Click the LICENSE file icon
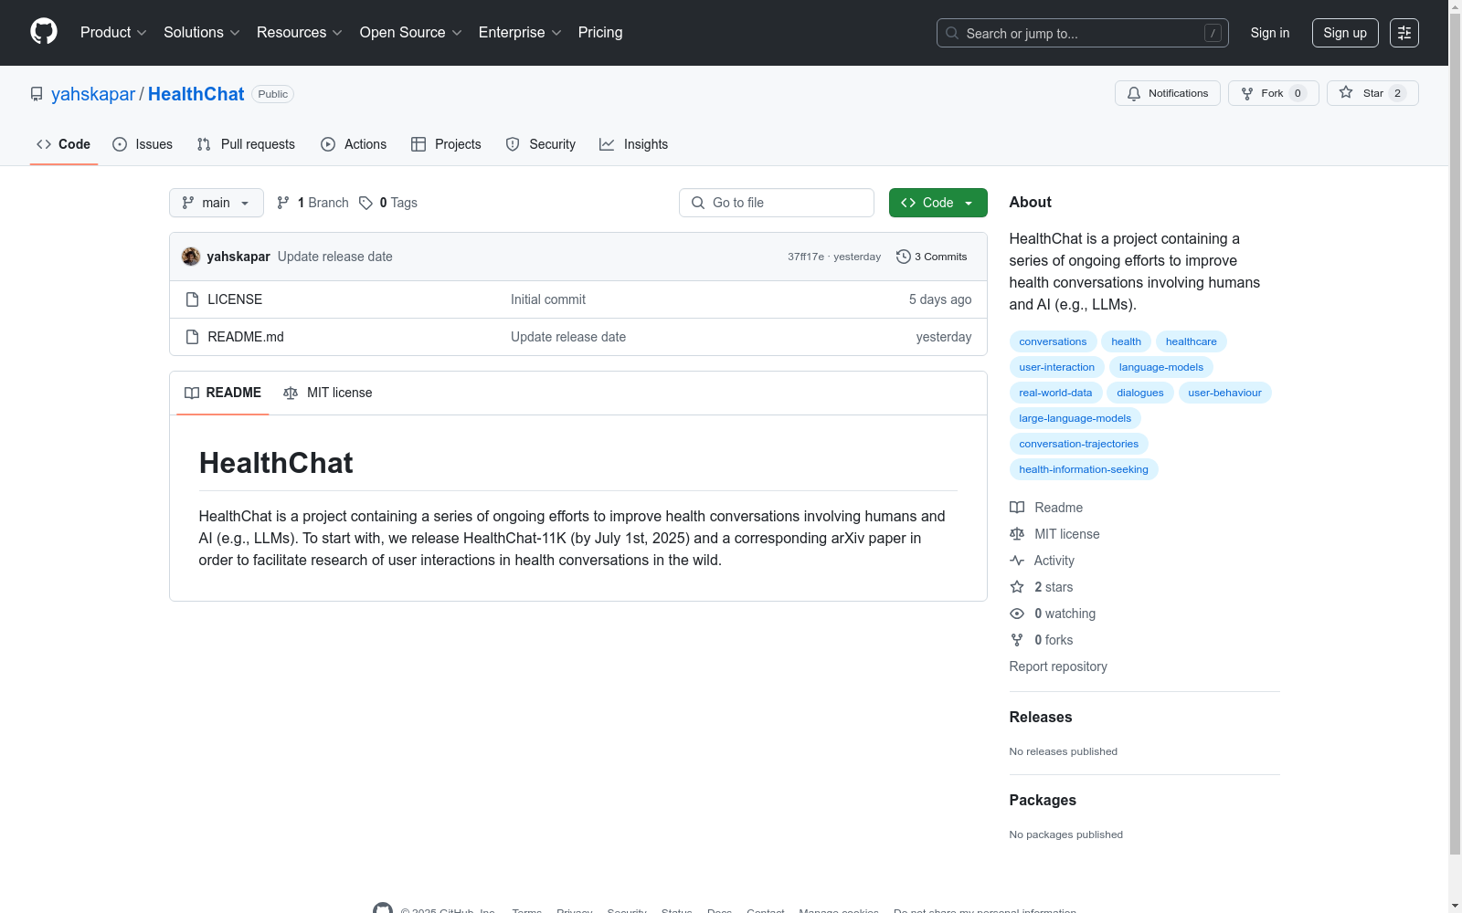 point(192,299)
